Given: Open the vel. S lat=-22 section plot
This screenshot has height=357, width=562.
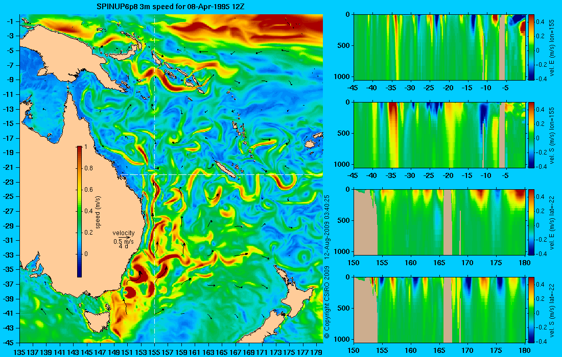Looking at the screenshot, I should coord(439,310).
